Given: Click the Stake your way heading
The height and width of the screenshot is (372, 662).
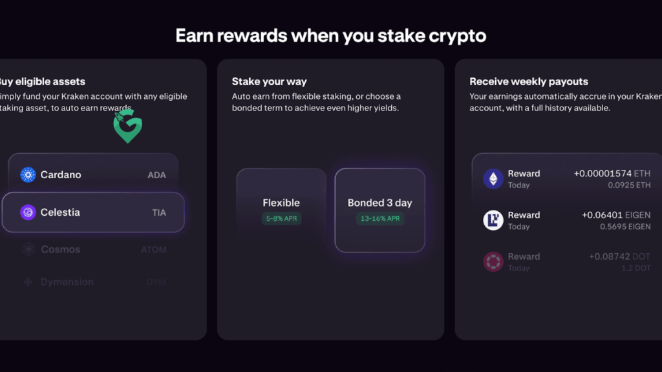Looking at the screenshot, I should pyautogui.click(x=269, y=82).
